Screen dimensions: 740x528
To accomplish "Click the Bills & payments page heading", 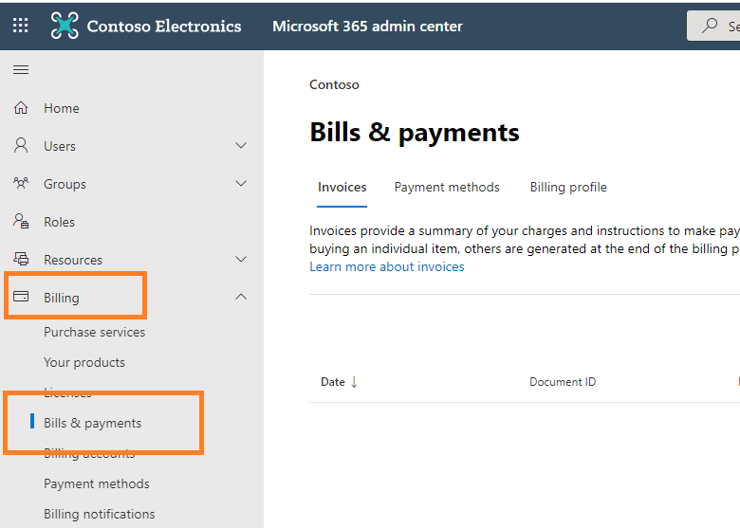I will (x=415, y=133).
